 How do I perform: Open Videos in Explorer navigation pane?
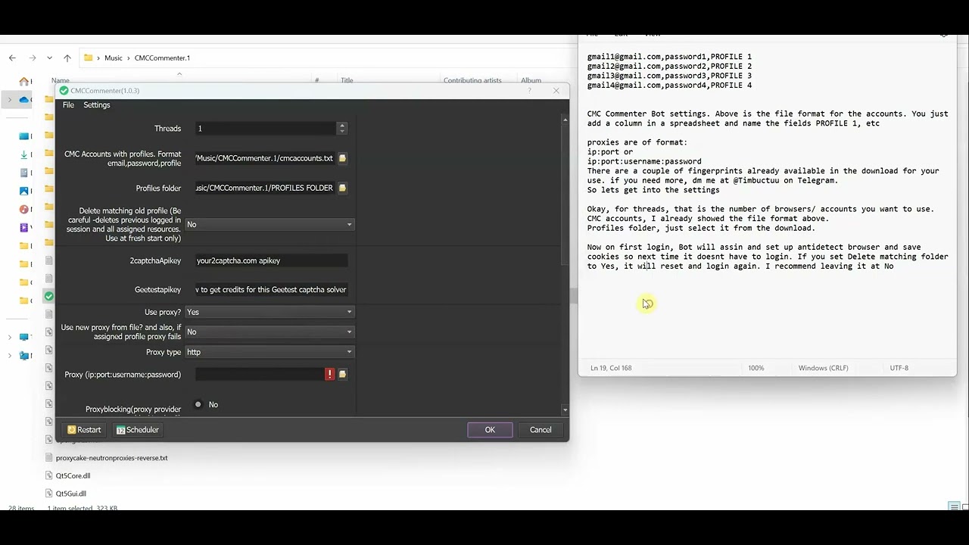[25, 227]
